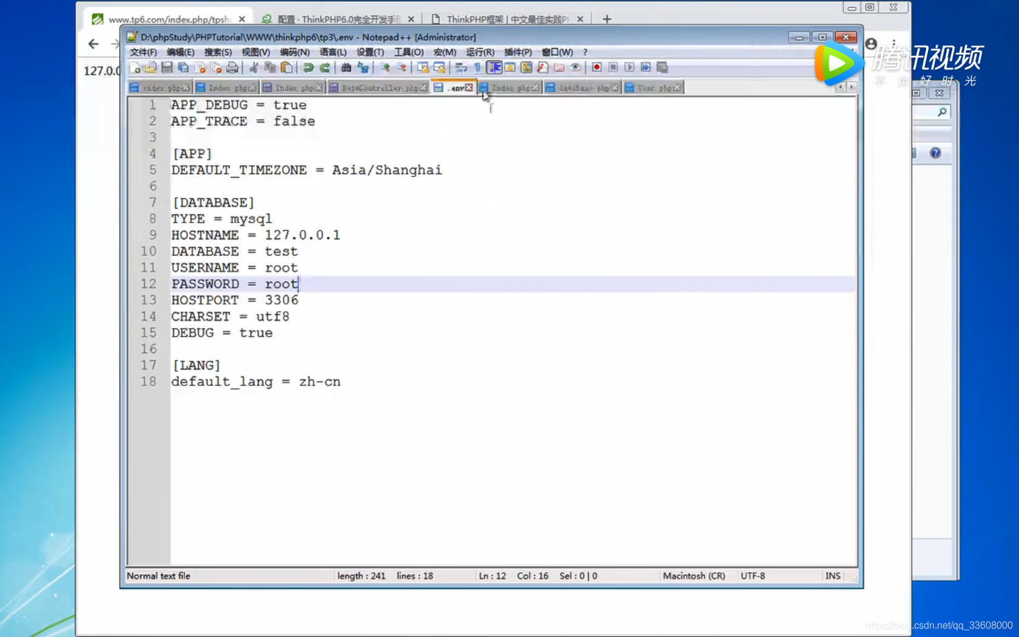Open the 窗口(W) menu
This screenshot has height=637, width=1019.
tap(557, 52)
